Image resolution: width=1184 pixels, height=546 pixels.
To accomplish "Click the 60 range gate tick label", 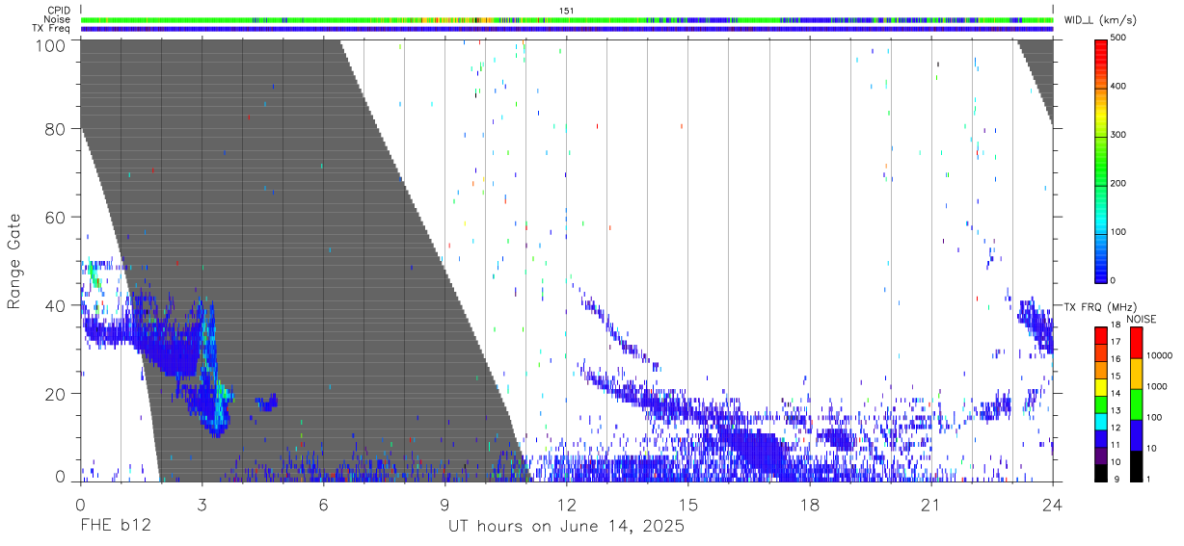I will tap(56, 217).
